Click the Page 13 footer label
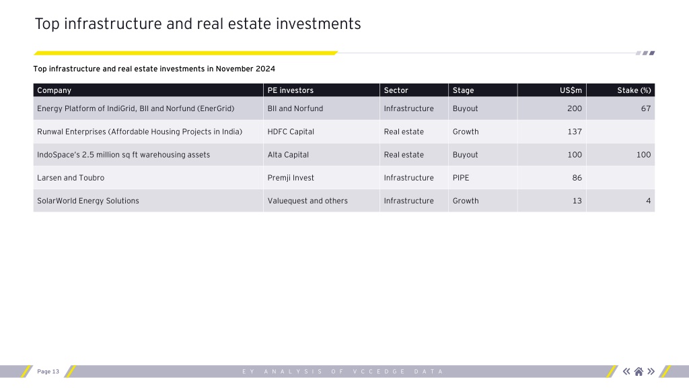The width and height of the screenshot is (689, 388). [x=48, y=372]
